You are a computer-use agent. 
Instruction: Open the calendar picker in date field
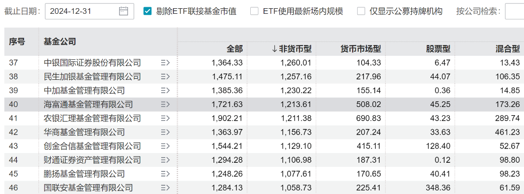123,11
